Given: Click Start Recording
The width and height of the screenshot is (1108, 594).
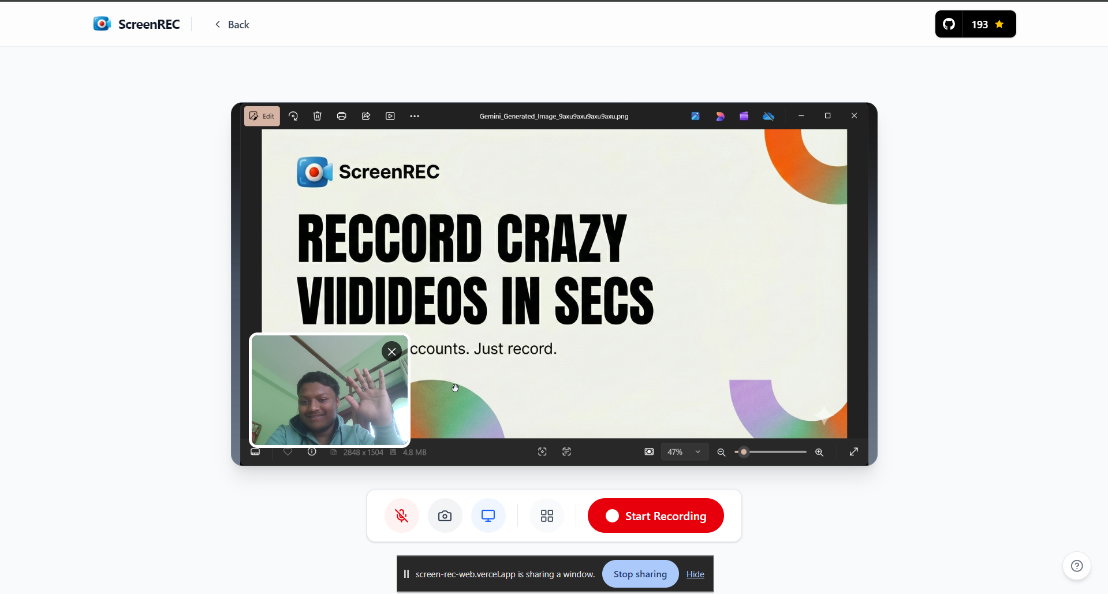Looking at the screenshot, I should click(655, 515).
